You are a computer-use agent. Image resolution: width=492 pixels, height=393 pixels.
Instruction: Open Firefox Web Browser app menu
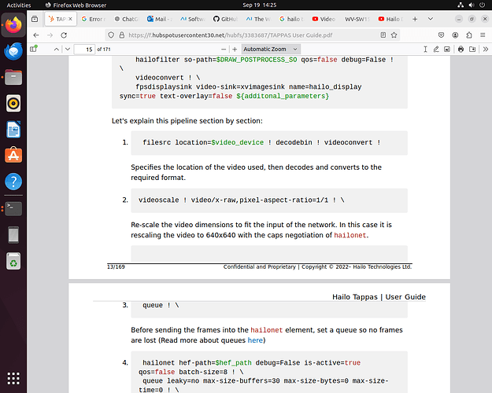pos(76,5)
